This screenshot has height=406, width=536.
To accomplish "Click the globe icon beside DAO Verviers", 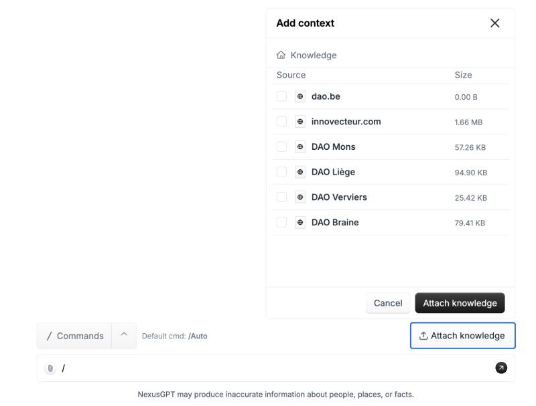I will [300, 197].
